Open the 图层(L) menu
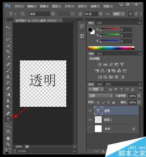Viewport: 146px width, 157px height. (56, 6)
